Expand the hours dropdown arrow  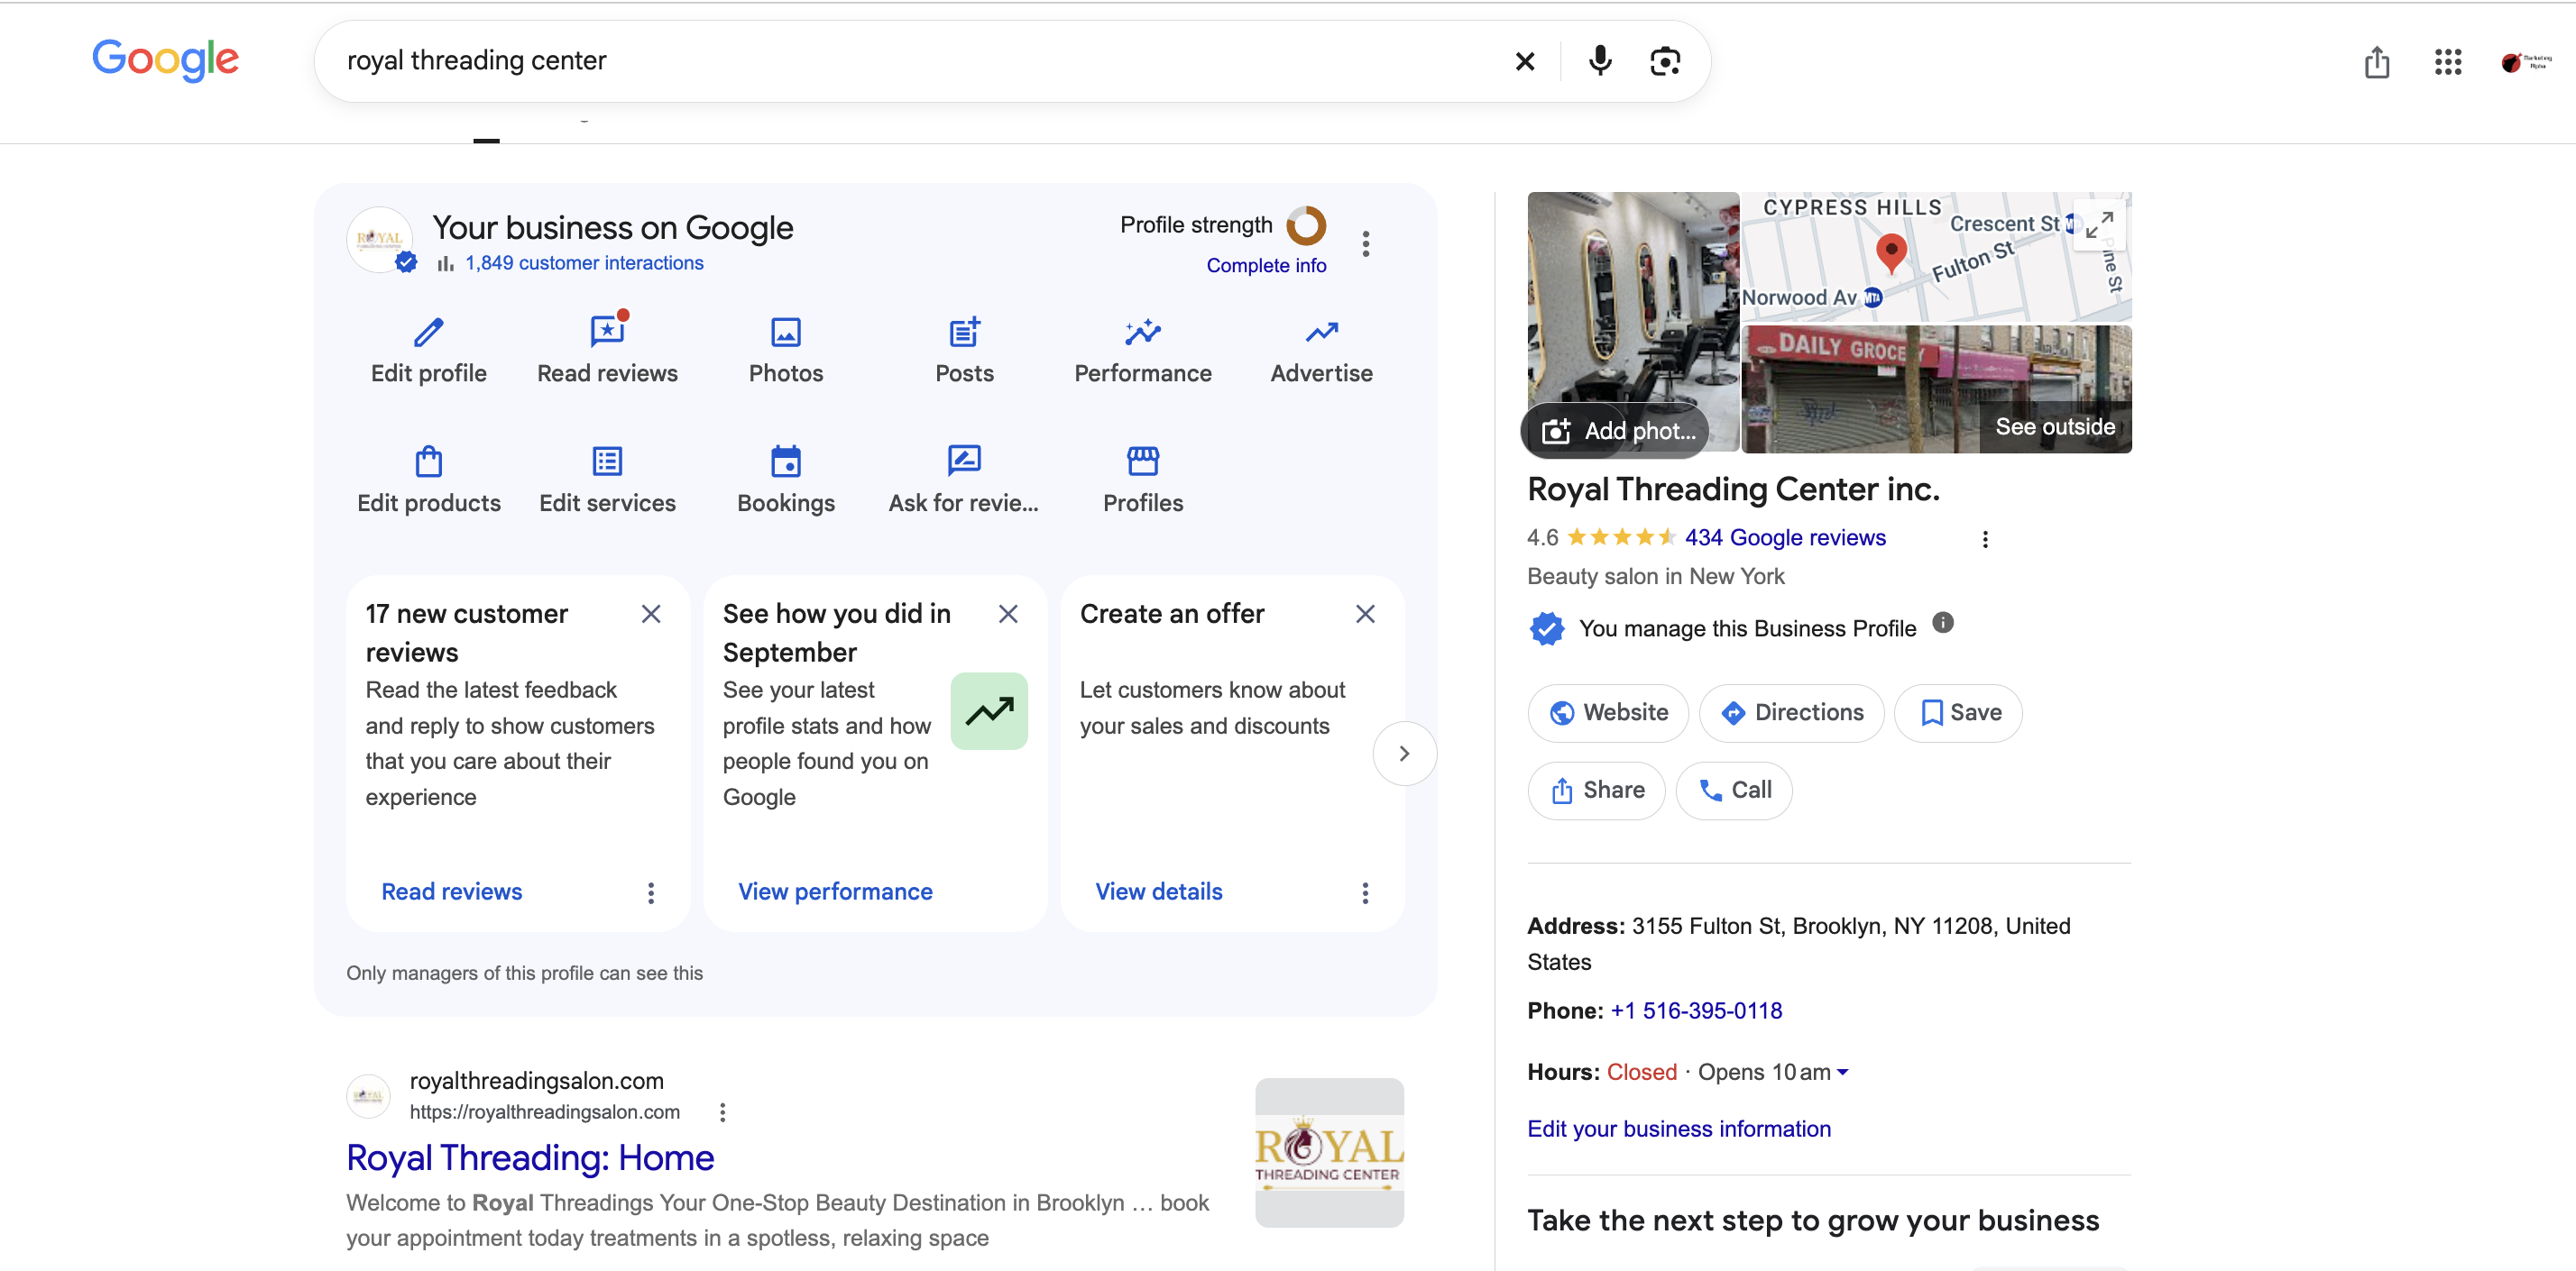[1843, 1072]
